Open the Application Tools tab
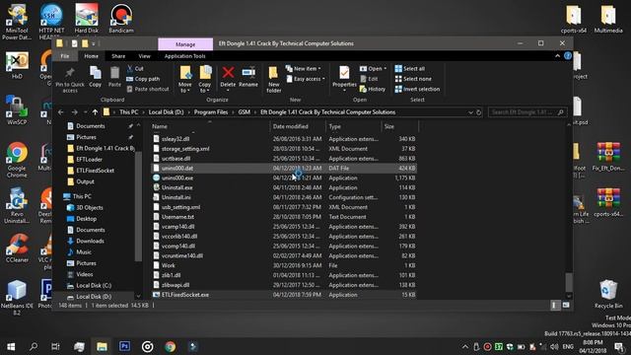 point(184,56)
